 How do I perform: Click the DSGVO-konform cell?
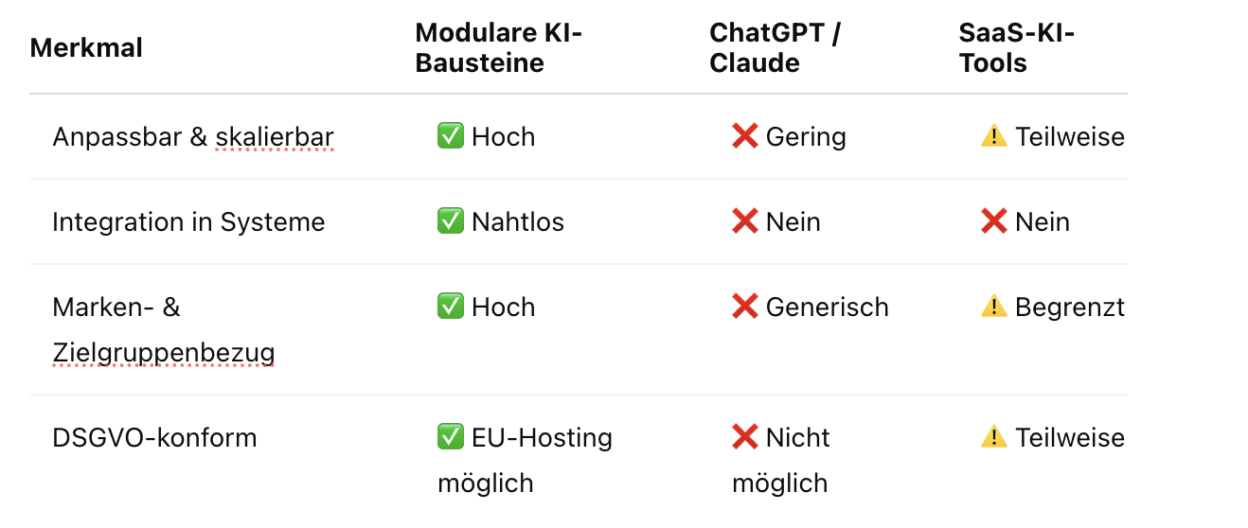click(x=155, y=437)
